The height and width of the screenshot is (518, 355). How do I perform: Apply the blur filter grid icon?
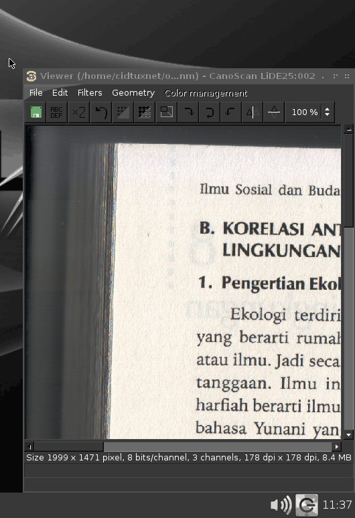(x=145, y=112)
